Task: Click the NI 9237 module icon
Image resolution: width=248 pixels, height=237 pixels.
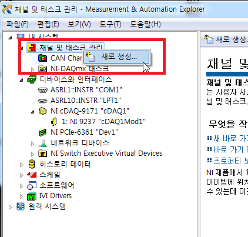Action: 53,122
